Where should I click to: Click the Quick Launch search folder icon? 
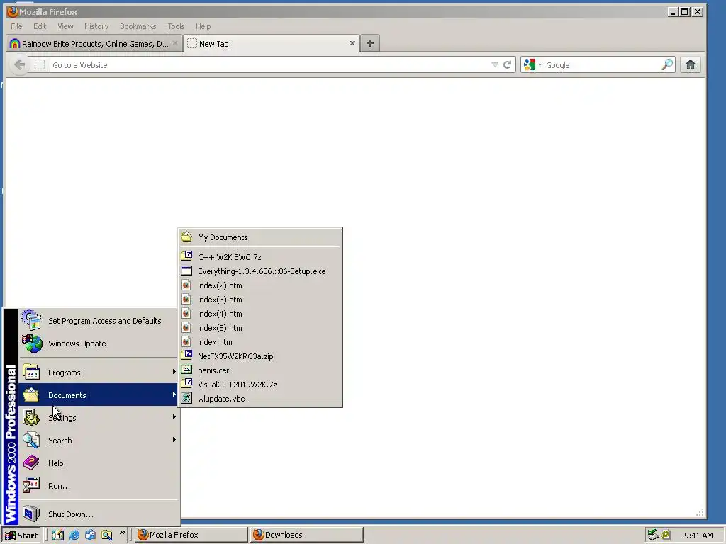pos(106,535)
